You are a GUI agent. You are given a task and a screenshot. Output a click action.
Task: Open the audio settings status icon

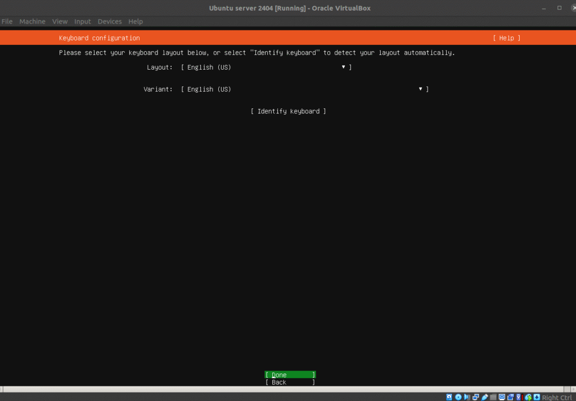(x=467, y=397)
